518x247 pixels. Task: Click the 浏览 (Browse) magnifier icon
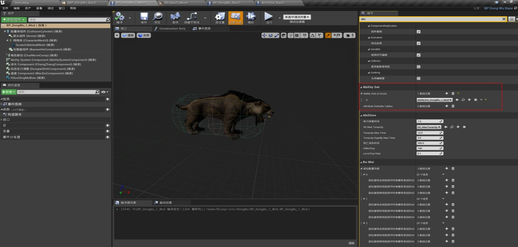(x=157, y=17)
